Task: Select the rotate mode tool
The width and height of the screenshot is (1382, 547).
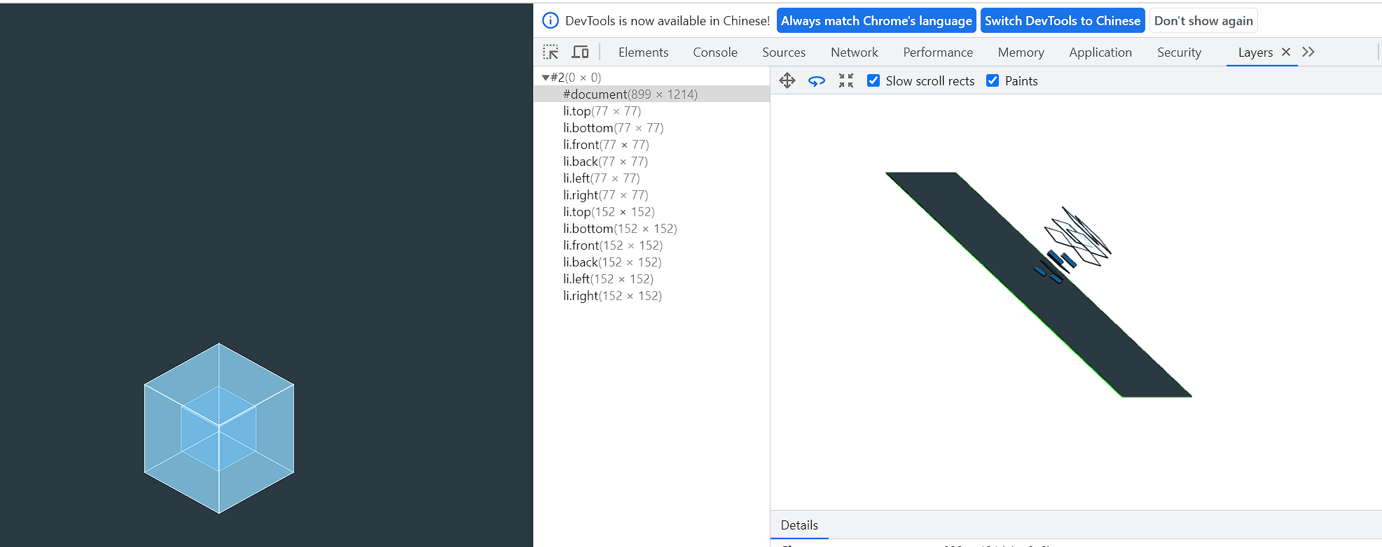Action: 817,81
